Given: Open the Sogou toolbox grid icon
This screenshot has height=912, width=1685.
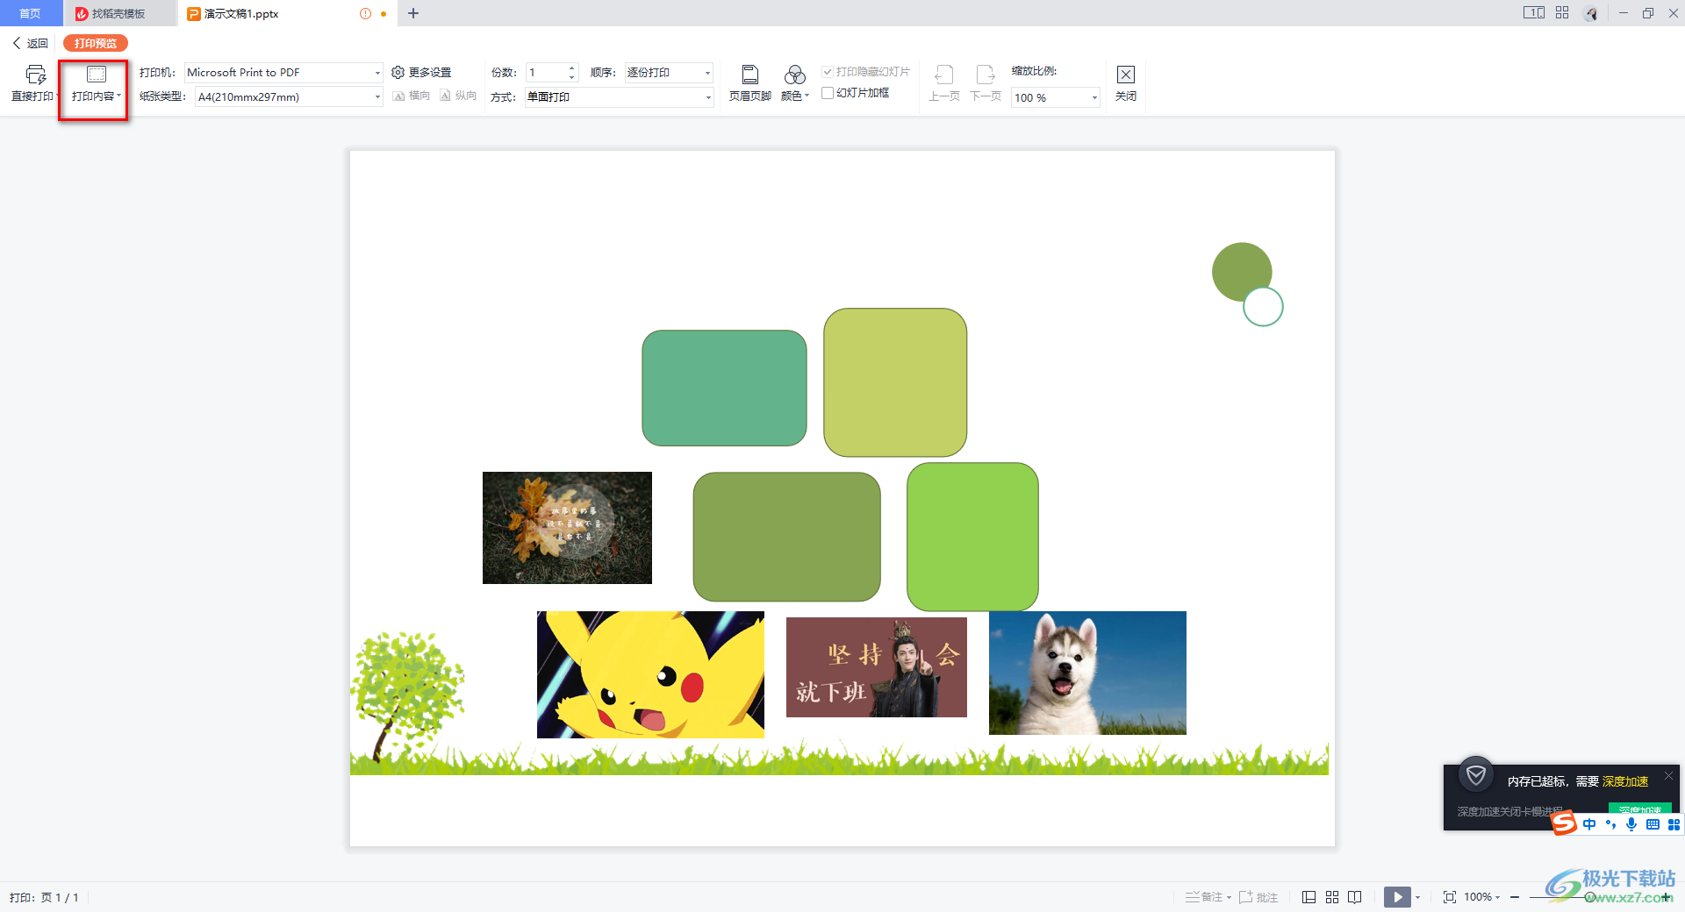Looking at the screenshot, I should [1674, 824].
